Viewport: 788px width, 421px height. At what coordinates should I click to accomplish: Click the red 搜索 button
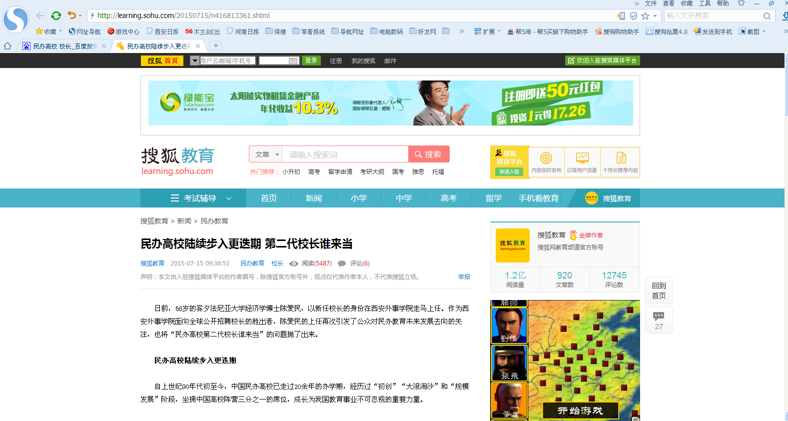pyautogui.click(x=429, y=154)
